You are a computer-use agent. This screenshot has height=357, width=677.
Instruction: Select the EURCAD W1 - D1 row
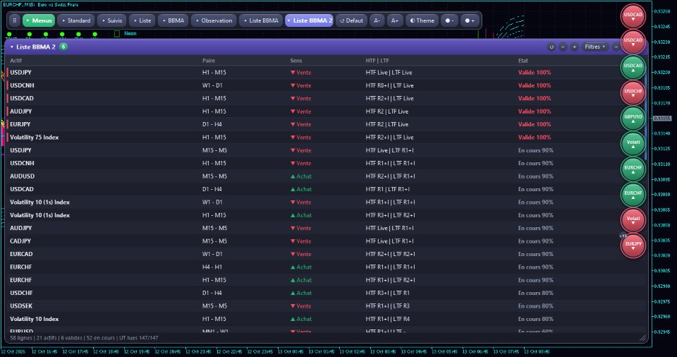click(x=326, y=254)
